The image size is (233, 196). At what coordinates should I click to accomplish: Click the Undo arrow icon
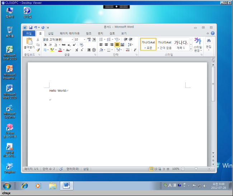[x=35, y=28]
